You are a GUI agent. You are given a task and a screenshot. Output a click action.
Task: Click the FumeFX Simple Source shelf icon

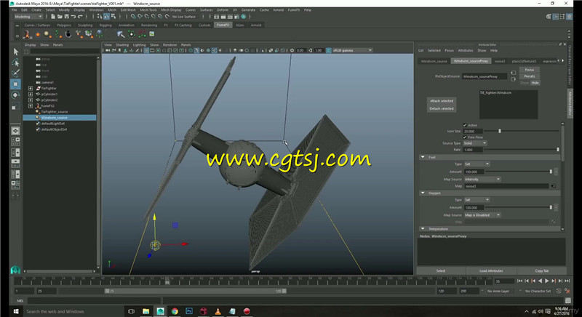coord(38,34)
